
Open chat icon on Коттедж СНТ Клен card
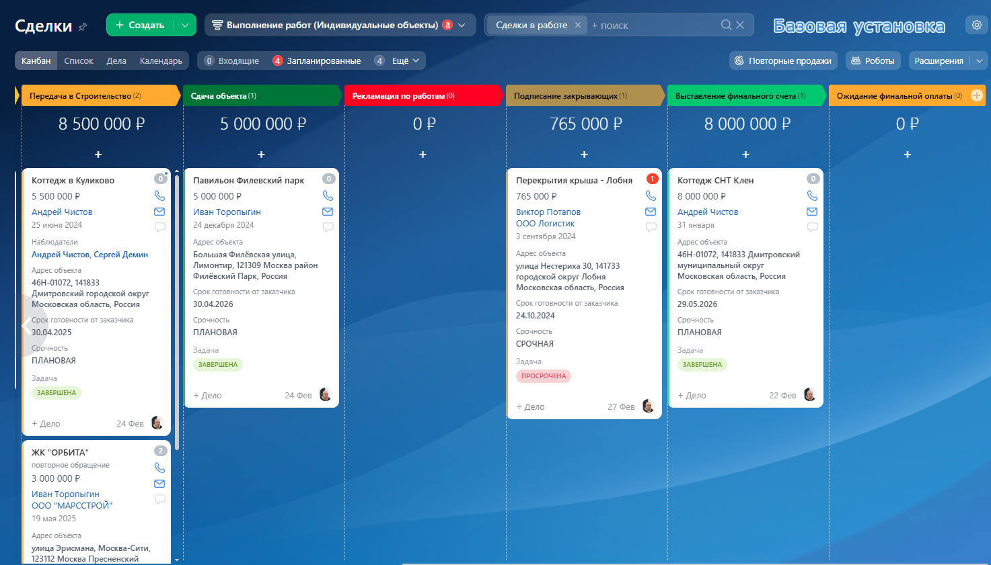coord(812,227)
